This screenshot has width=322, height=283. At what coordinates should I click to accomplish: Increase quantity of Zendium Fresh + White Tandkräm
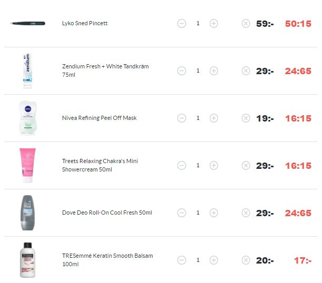coord(214,71)
